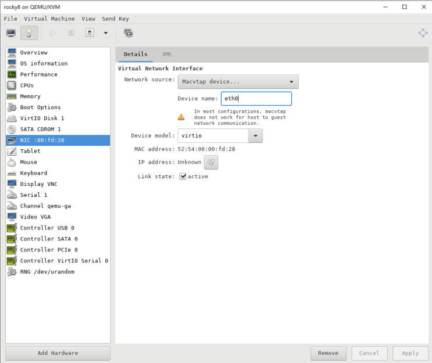Viewport: 432px width, 363px height.
Task: Minimize the rocky8 window
Action: 385,7
